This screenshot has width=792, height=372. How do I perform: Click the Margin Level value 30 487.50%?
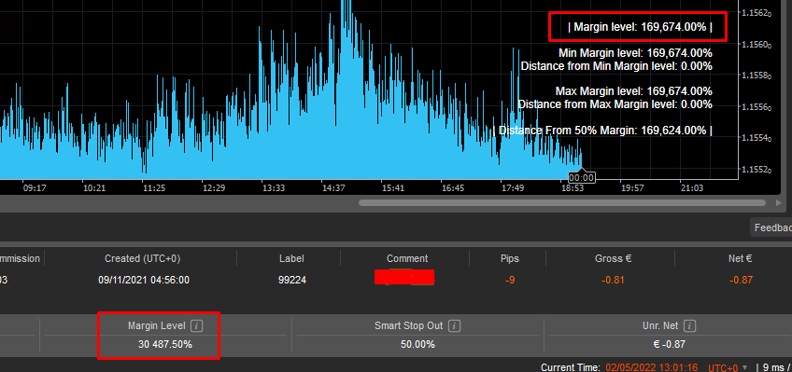tap(165, 345)
